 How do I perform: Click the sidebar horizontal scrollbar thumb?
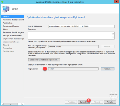11,104
